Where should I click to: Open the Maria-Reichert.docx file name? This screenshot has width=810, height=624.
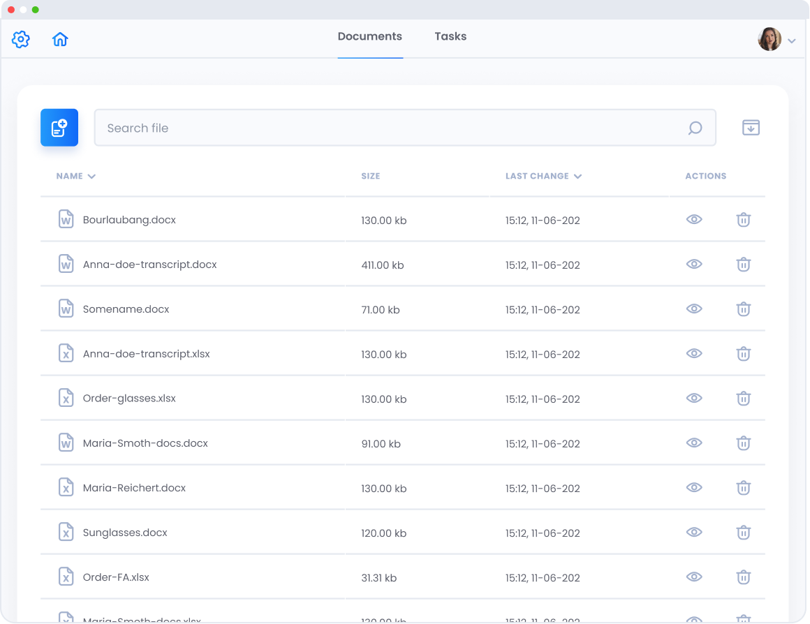click(134, 488)
